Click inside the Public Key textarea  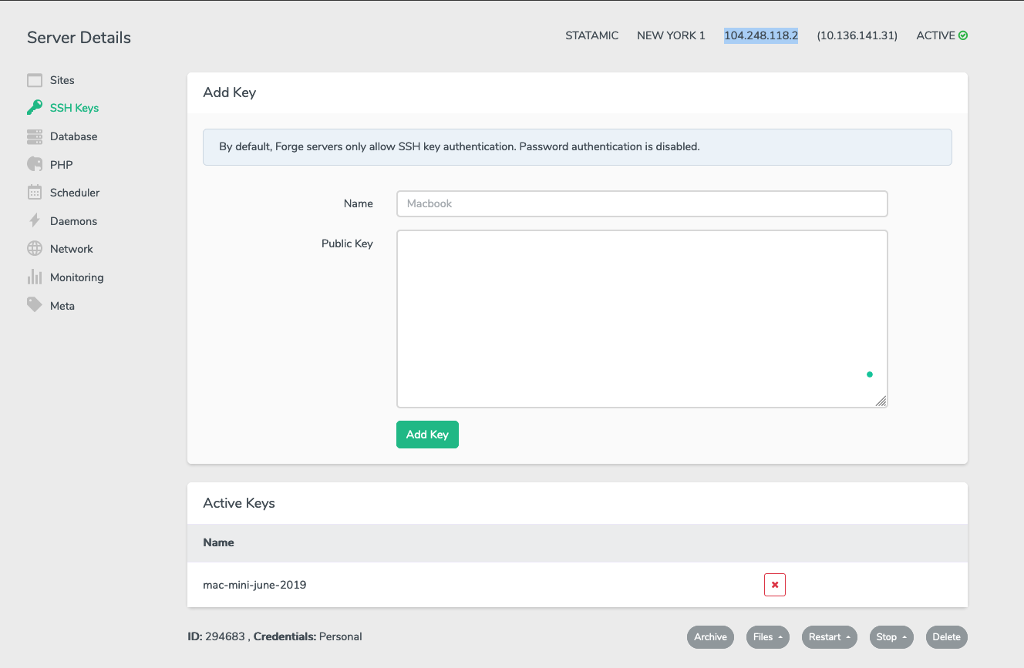[642, 318]
